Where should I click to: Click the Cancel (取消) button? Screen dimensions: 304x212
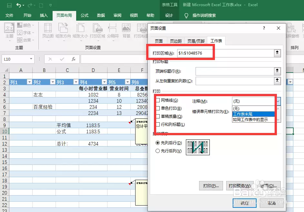click(x=271, y=203)
